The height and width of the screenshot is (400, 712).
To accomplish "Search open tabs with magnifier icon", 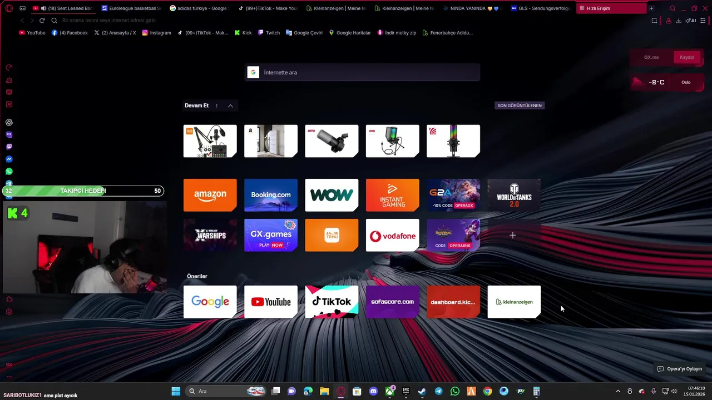I will click(x=673, y=8).
